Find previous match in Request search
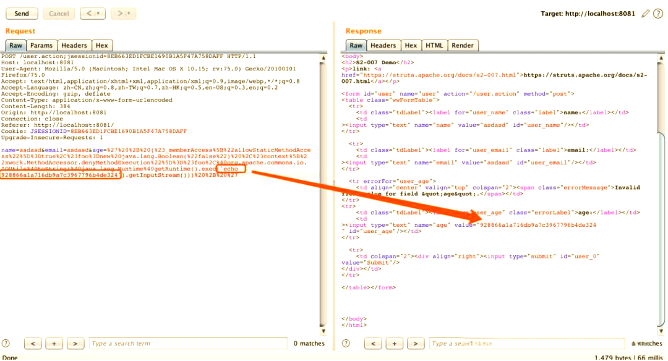Image resolution: width=668 pixels, height=361 pixels. (x=33, y=344)
